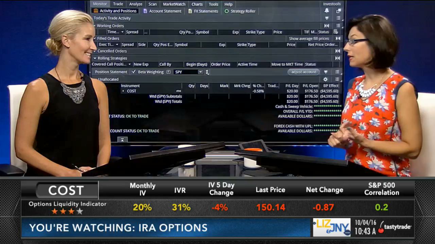Click the Working Orders column customize icon

coord(336,32)
